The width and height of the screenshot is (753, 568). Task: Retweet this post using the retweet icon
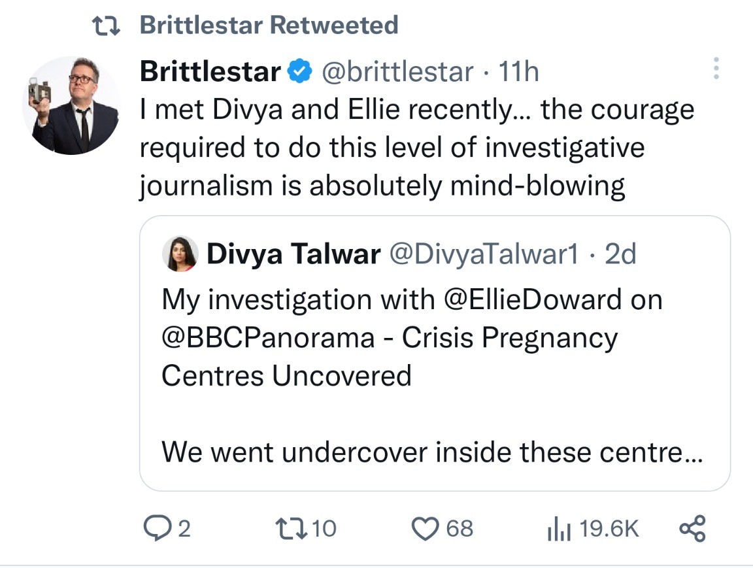tap(290, 528)
